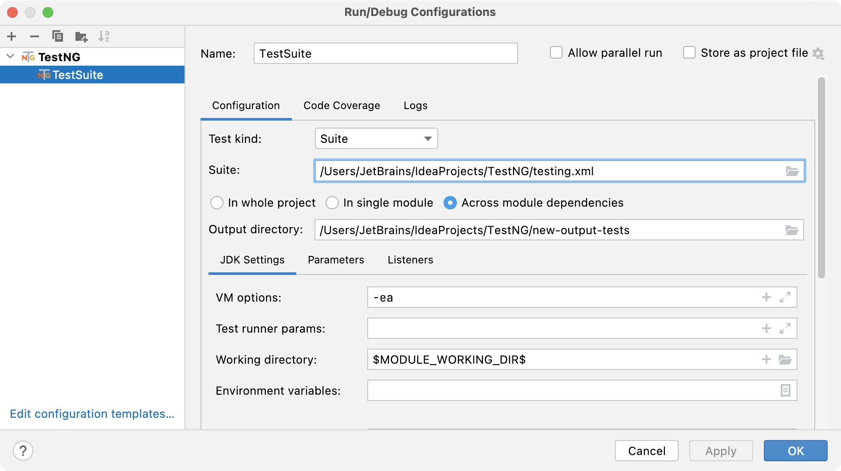This screenshot has width=841, height=471.
Task: Select In whole project option
Action: point(217,203)
